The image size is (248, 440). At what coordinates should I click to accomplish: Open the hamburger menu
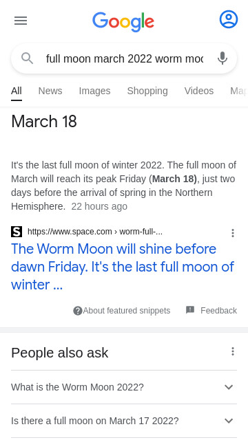click(x=21, y=21)
